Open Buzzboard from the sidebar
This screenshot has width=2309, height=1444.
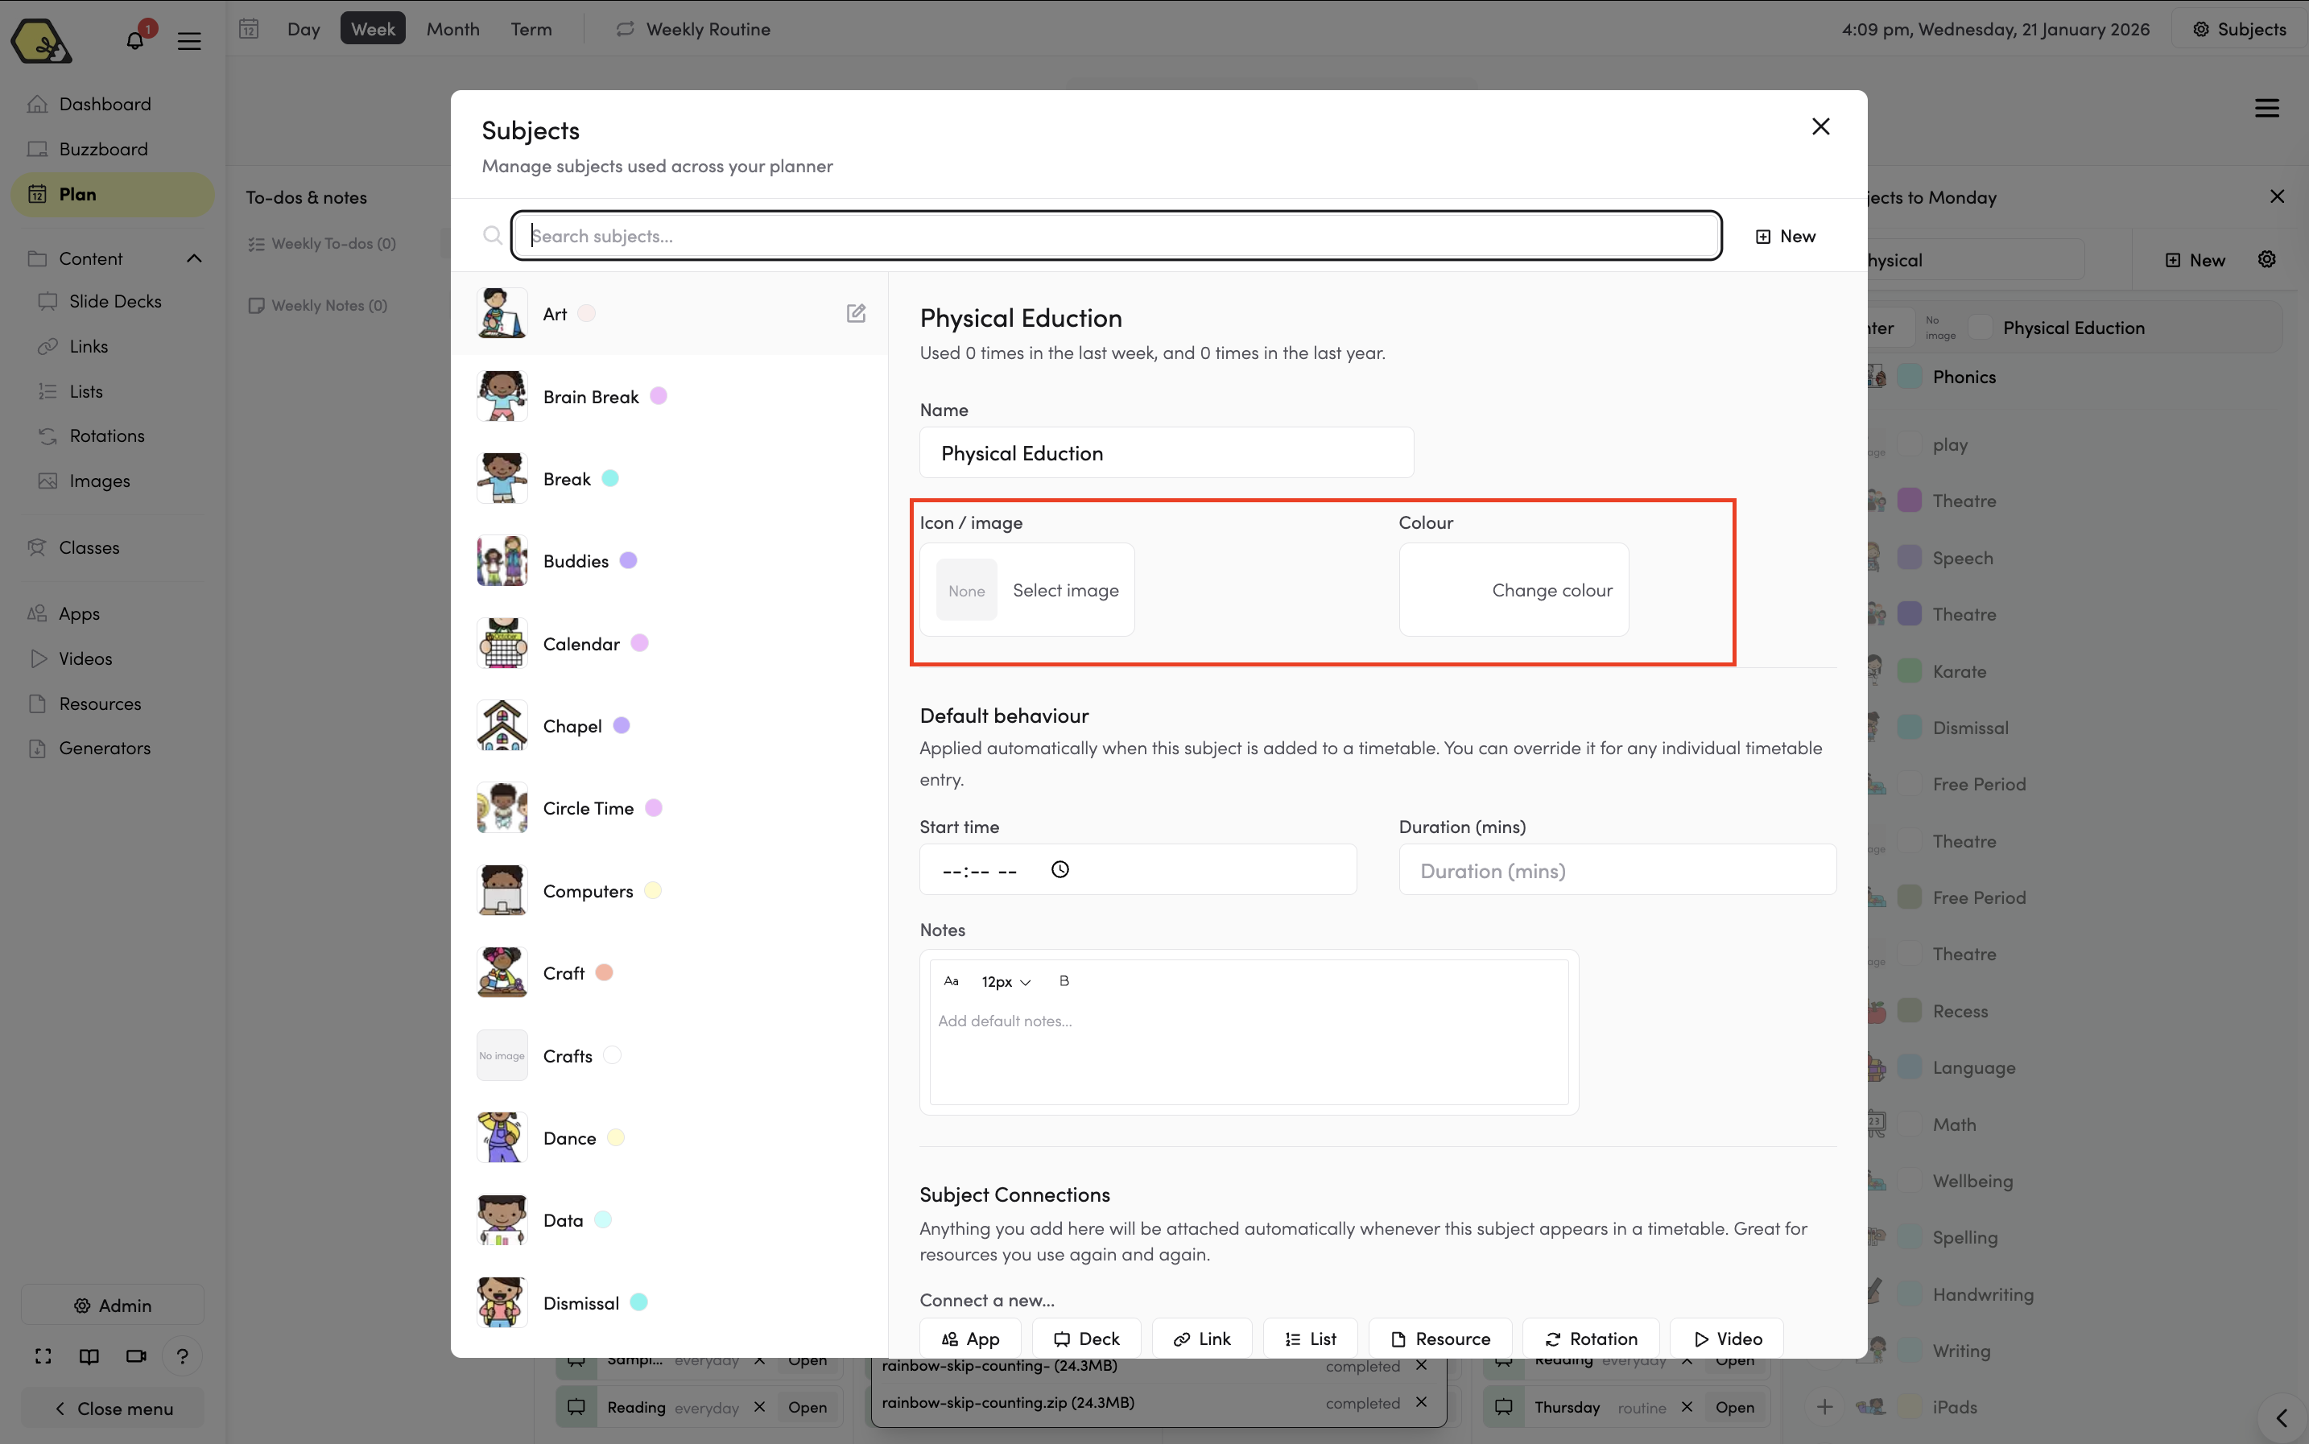(x=103, y=149)
